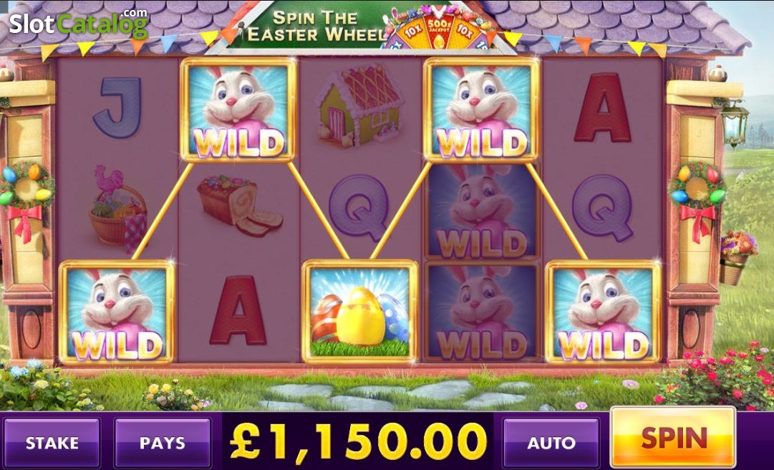
Task: Click the dimmed middle Wild in reel four
Action: pos(481,211)
